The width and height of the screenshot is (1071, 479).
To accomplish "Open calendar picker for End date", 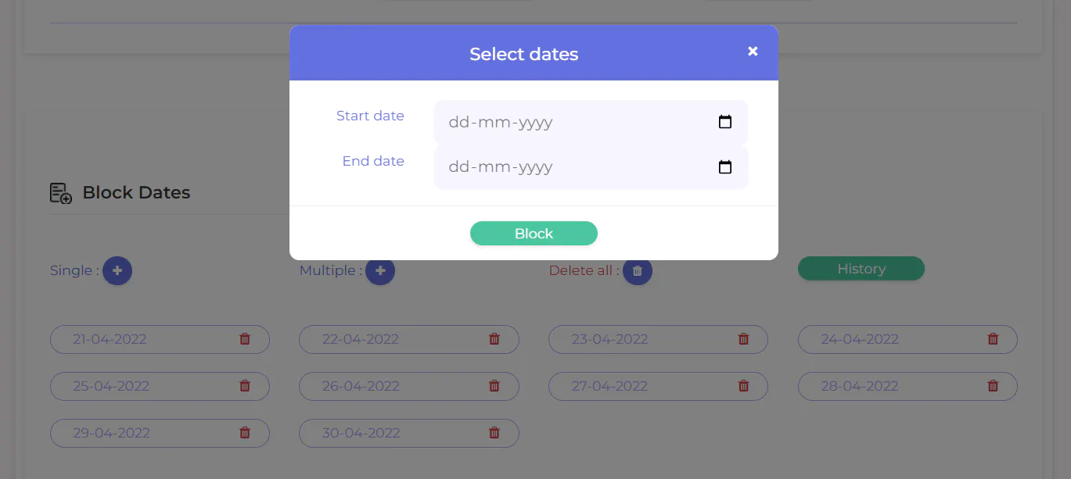I will (x=725, y=167).
